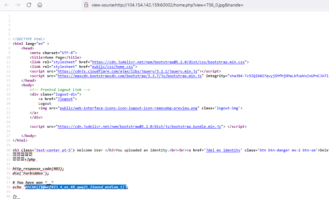Viewport: 329px width, 199px height.
Task: Open the bootstrapcdn bootstrap.min.js link
Action: point(130,76)
